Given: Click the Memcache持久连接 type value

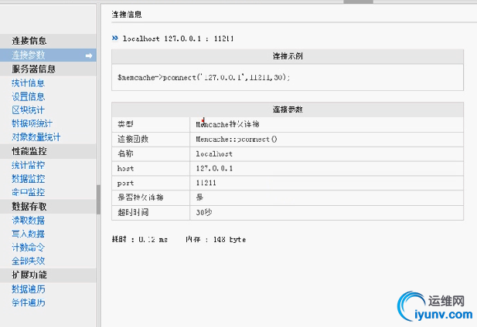Looking at the screenshot, I should coord(227,124).
